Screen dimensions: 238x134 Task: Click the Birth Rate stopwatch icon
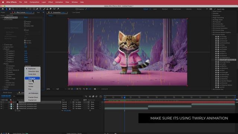point(5,45)
